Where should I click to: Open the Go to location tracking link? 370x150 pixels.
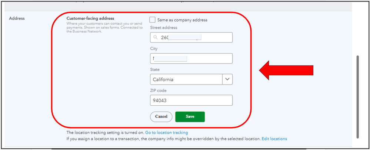(x=166, y=132)
